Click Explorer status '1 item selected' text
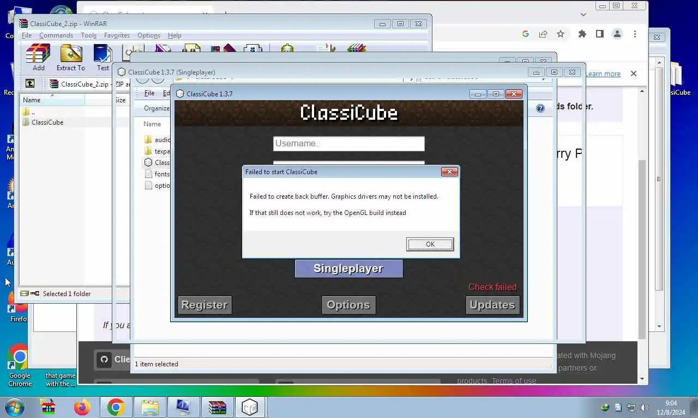This screenshot has width=698, height=418. (x=157, y=364)
